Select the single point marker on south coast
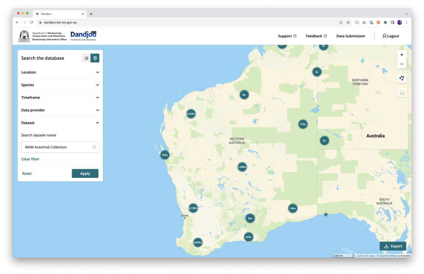 326,215
